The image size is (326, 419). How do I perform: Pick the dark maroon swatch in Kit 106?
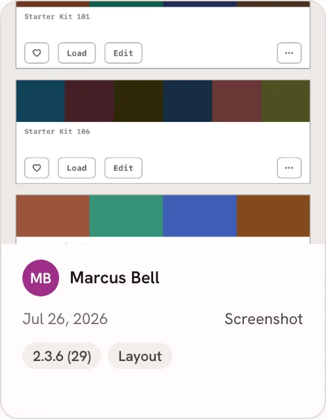pos(89,101)
